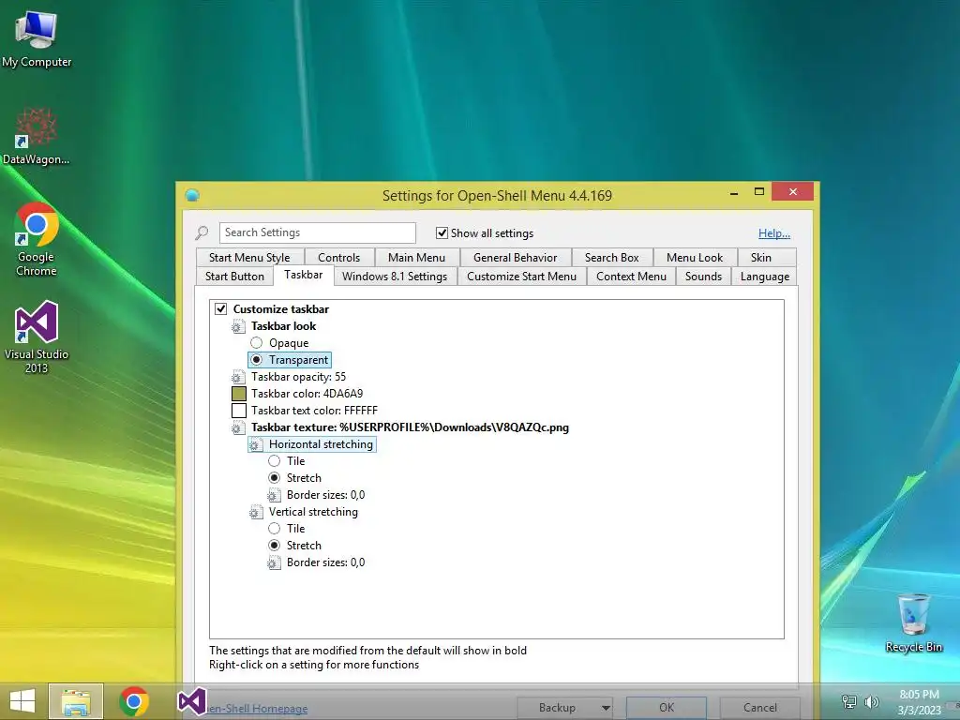Select Transparent taskbar look
960x720 pixels.
pyautogui.click(x=257, y=359)
